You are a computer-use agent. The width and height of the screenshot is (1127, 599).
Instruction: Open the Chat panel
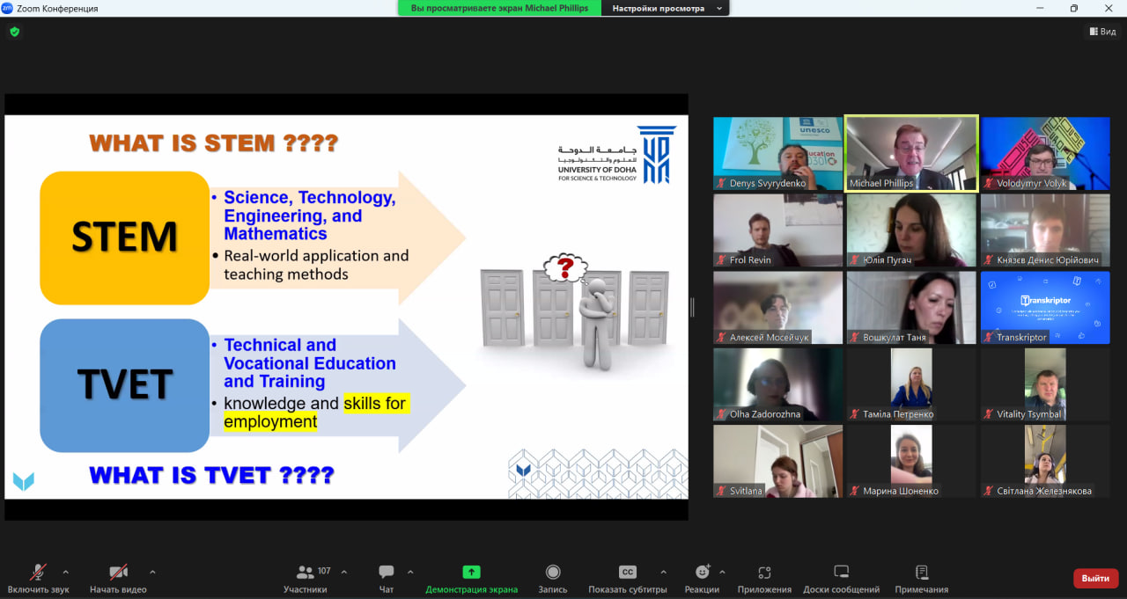tap(386, 573)
